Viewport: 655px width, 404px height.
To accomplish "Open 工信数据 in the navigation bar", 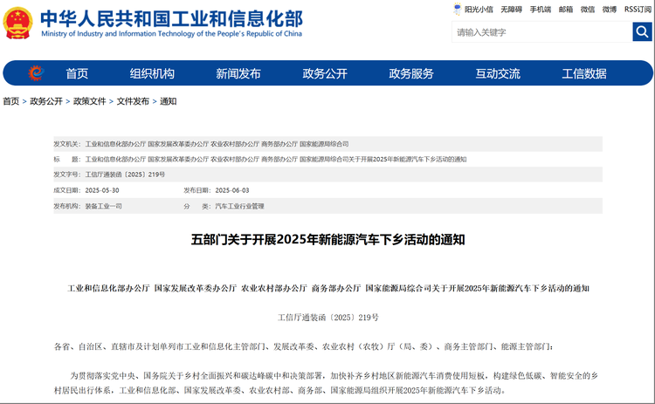I will [584, 73].
